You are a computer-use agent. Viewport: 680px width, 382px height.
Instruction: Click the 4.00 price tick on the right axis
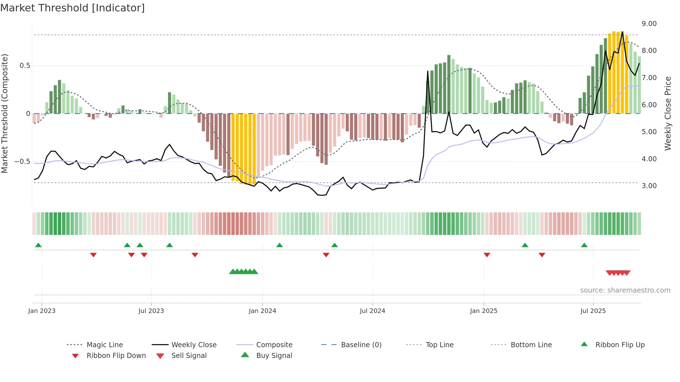point(649,159)
